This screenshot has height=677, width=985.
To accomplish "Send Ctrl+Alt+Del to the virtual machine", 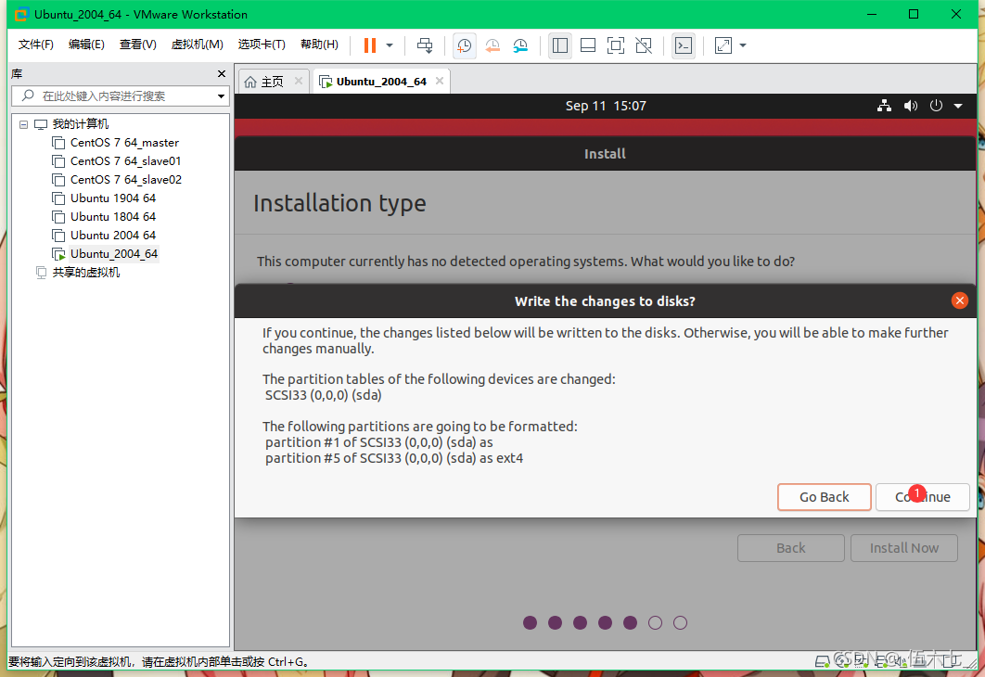I will pos(425,45).
